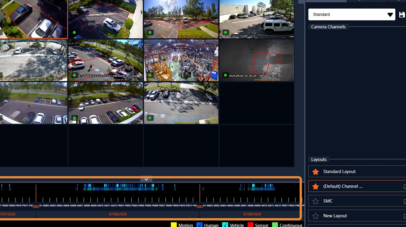This screenshot has width=406, height=227.
Task: Click green status dot on warehouse interior camera
Action: pos(150,75)
